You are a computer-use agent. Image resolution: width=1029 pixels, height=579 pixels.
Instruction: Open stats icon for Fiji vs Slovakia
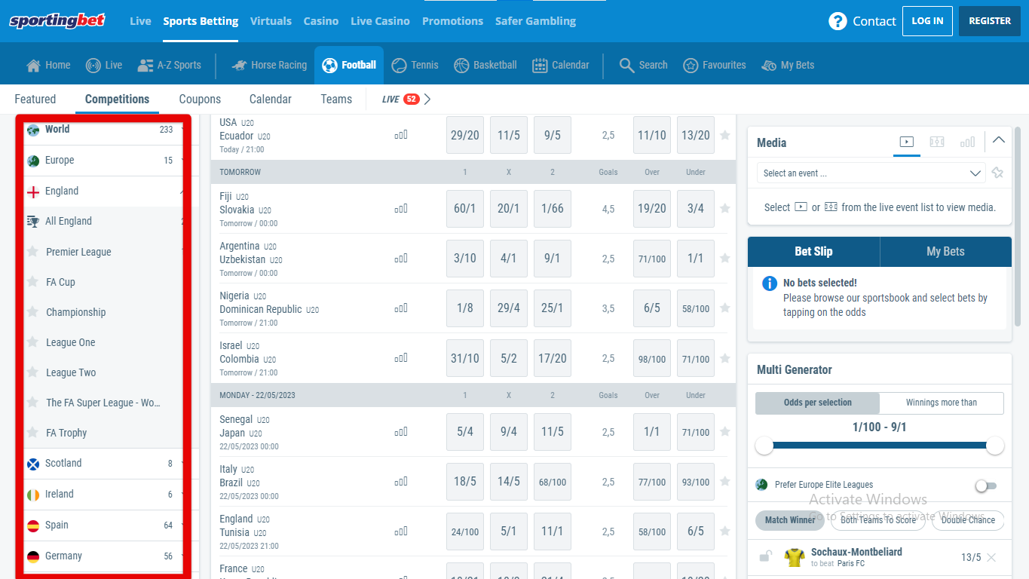tap(401, 209)
